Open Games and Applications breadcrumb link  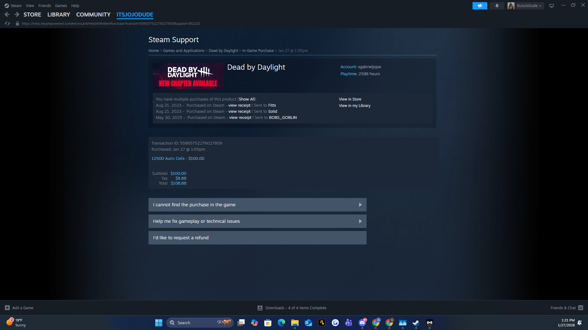point(184,51)
